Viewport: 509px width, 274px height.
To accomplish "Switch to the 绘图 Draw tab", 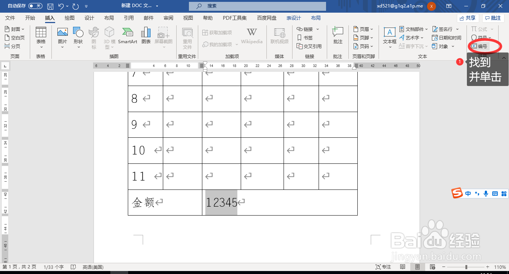I will (70, 18).
